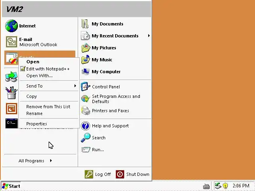Viewport: 255px width, 191px height.
Task: Choose Rename in the context menu
Action: click(x=34, y=113)
